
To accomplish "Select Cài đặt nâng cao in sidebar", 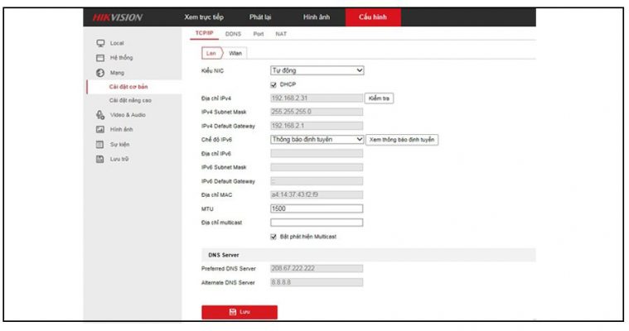I will point(128,100).
